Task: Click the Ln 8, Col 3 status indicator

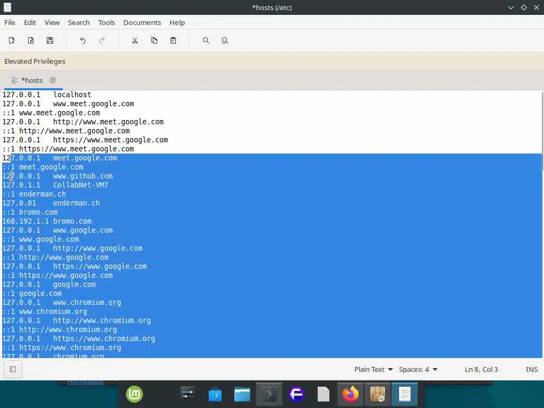Action: pyautogui.click(x=481, y=370)
